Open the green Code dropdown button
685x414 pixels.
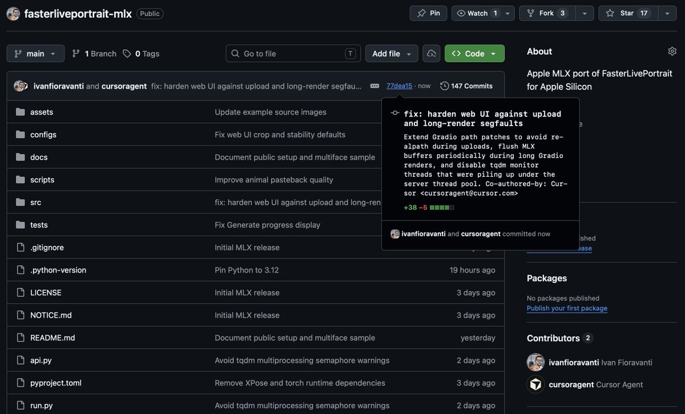coord(474,54)
